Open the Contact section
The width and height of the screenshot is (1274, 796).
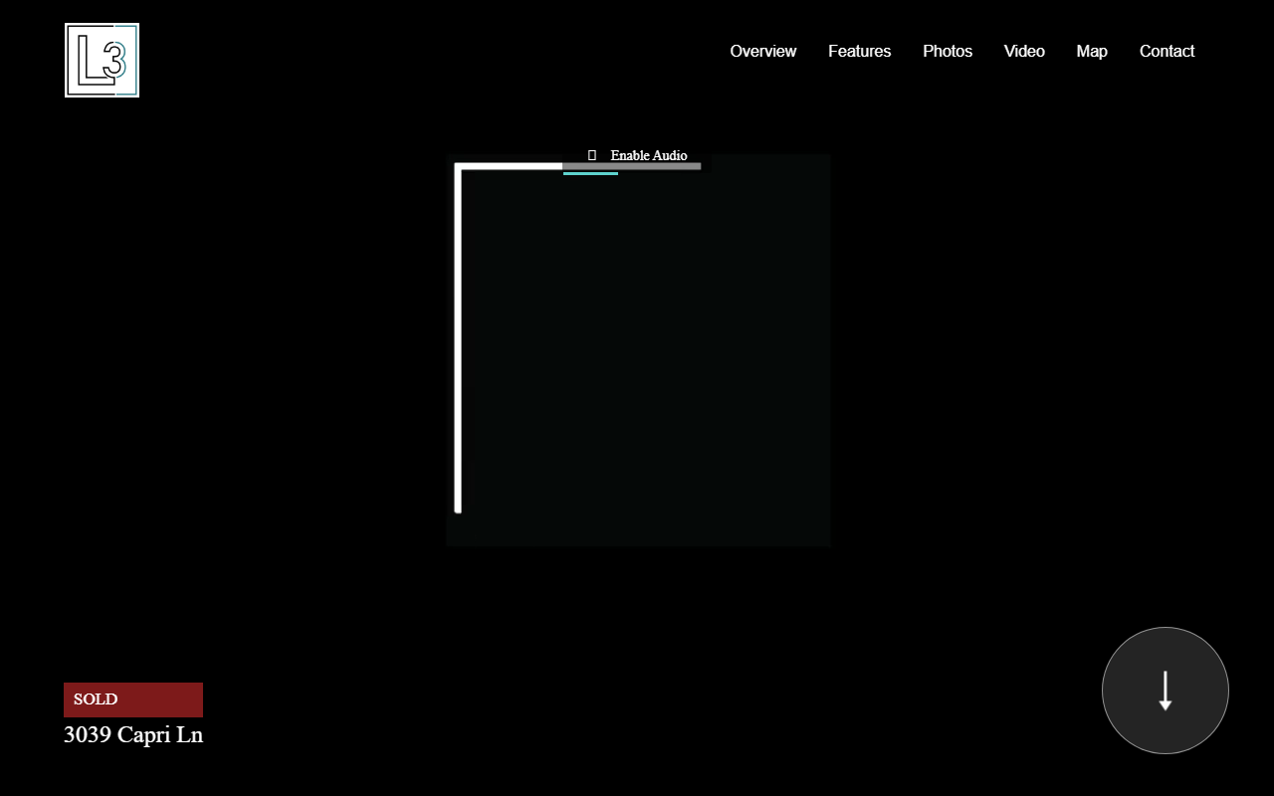coord(1167,51)
